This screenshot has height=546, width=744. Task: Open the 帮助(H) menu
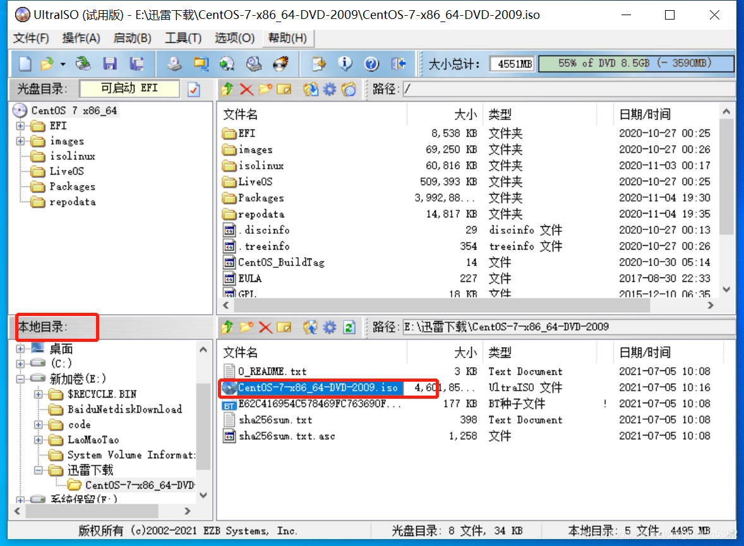coord(287,38)
